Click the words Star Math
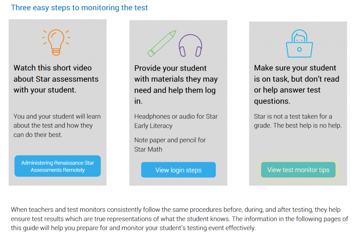Image resolution: width=359 pixels, height=236 pixels. pyautogui.click(x=148, y=149)
